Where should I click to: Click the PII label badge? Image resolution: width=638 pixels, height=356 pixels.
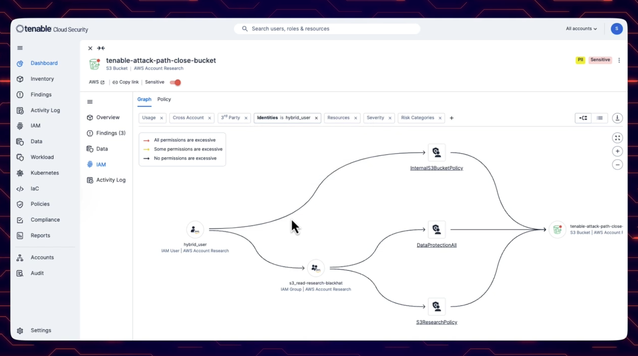pyautogui.click(x=580, y=60)
